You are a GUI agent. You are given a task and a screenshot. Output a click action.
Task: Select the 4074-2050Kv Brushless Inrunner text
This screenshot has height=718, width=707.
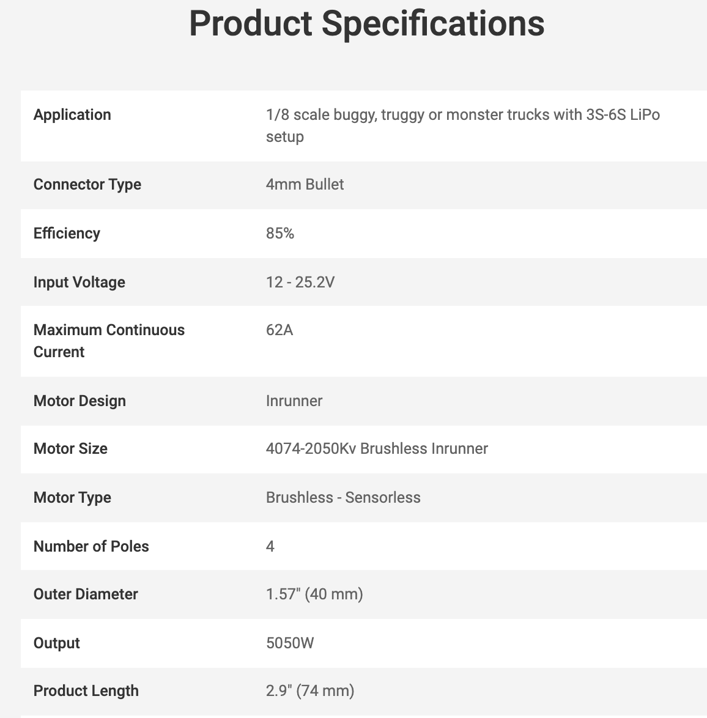[x=377, y=449]
